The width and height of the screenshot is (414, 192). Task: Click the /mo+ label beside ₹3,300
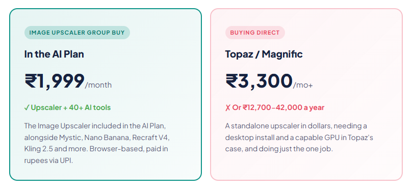click(x=303, y=85)
